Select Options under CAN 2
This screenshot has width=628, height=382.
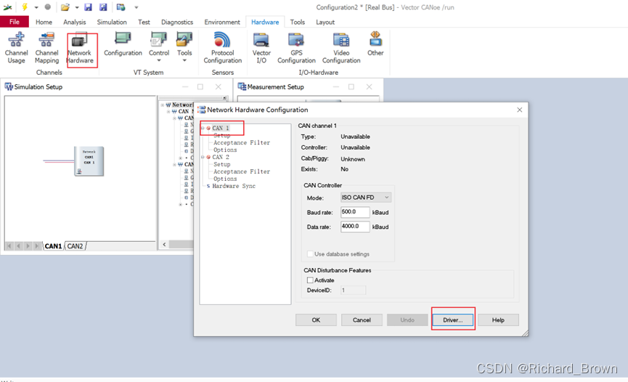tap(225, 179)
